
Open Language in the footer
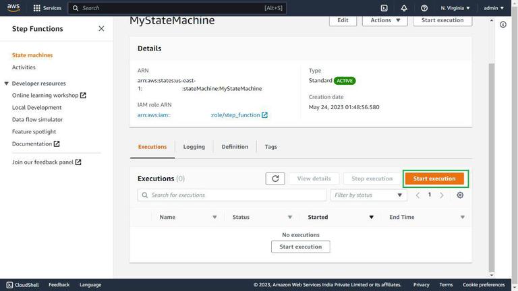90,285
